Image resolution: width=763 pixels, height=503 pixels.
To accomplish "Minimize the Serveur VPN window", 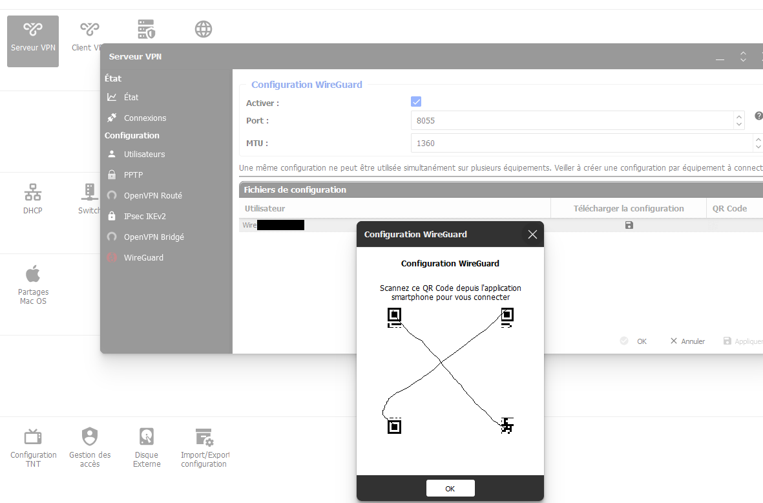I will click(720, 58).
